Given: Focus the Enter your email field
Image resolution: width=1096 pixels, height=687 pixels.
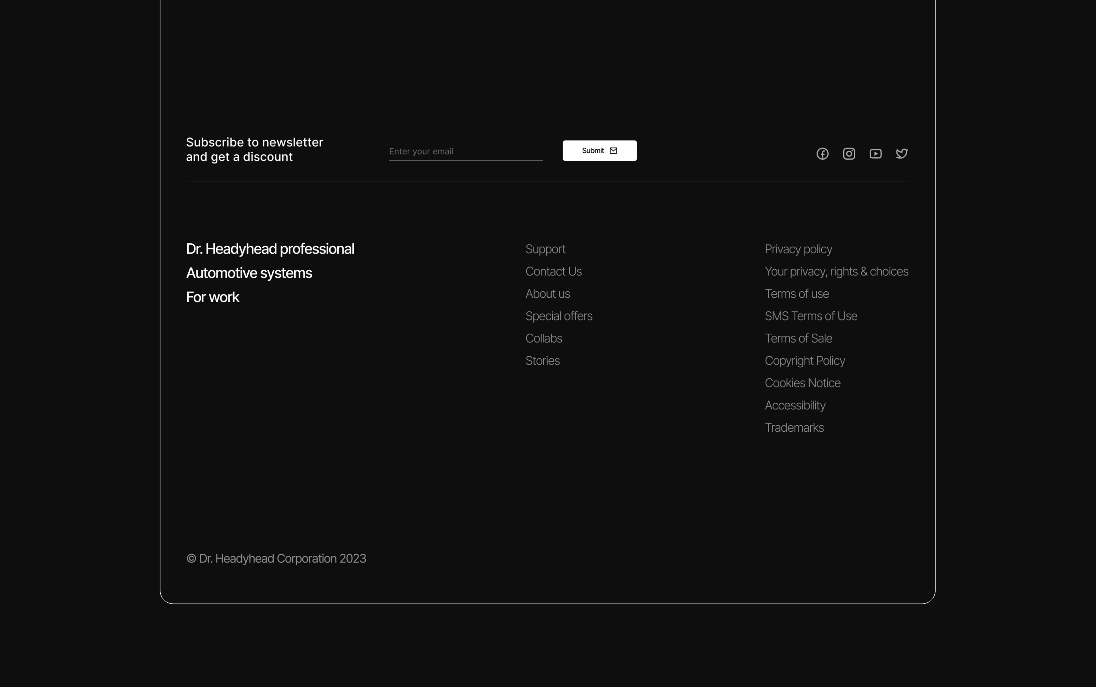Looking at the screenshot, I should tap(465, 151).
